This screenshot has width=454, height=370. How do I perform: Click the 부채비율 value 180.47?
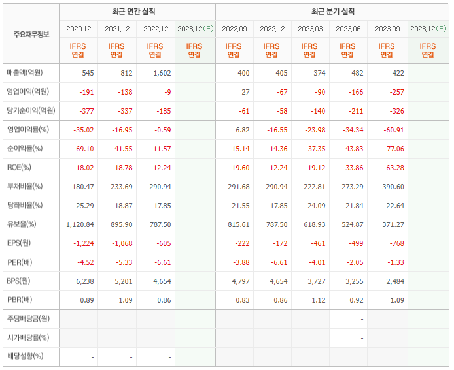pyautogui.click(x=83, y=187)
